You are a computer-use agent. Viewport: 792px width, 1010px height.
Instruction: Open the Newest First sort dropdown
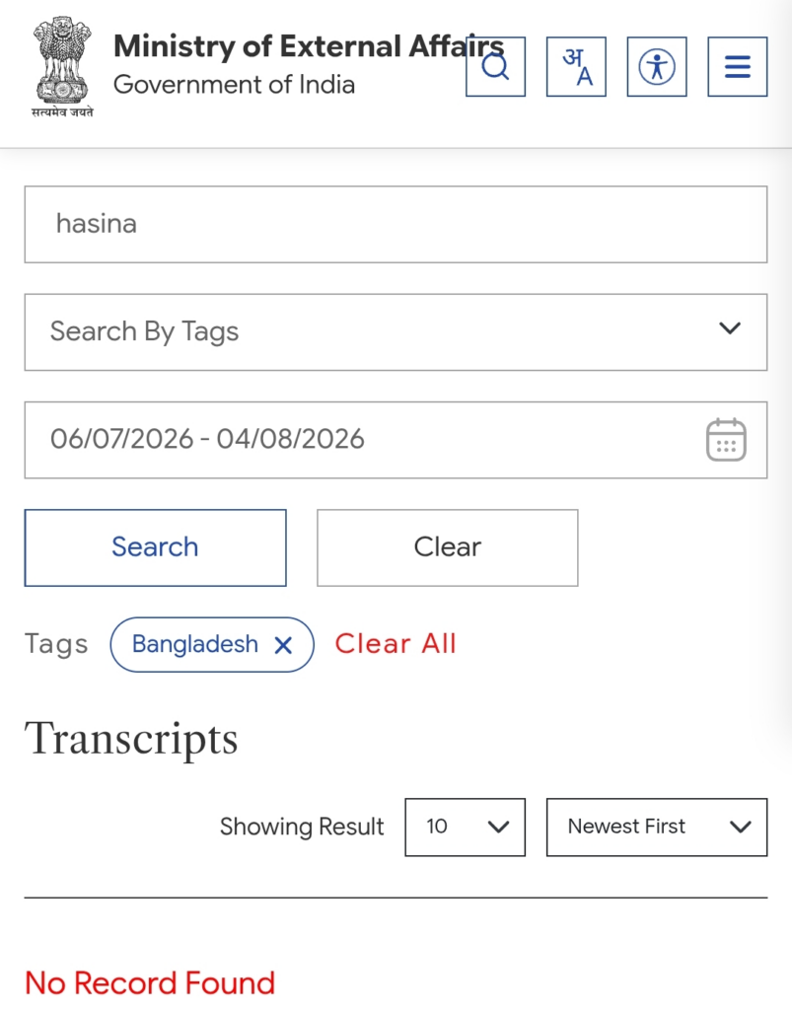(x=657, y=828)
